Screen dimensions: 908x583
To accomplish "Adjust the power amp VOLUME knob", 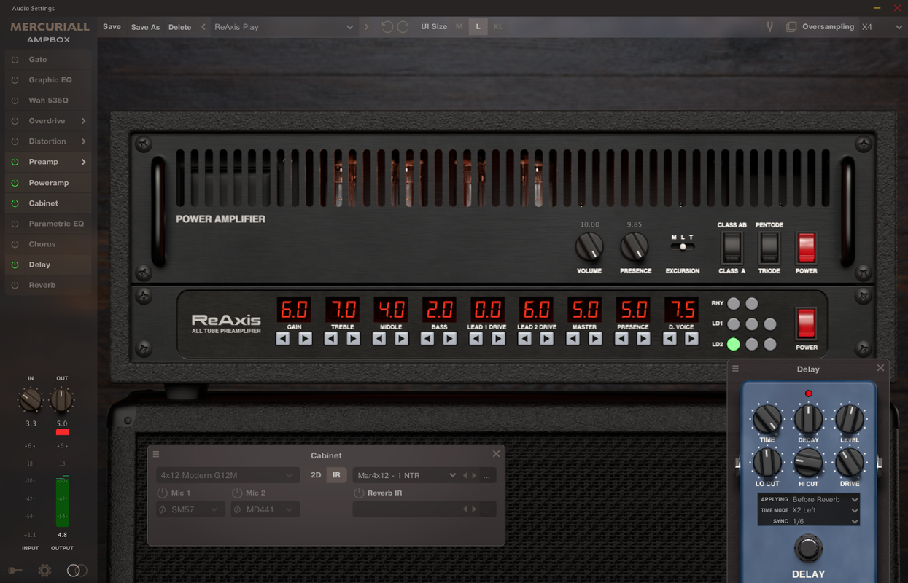I will click(x=589, y=248).
